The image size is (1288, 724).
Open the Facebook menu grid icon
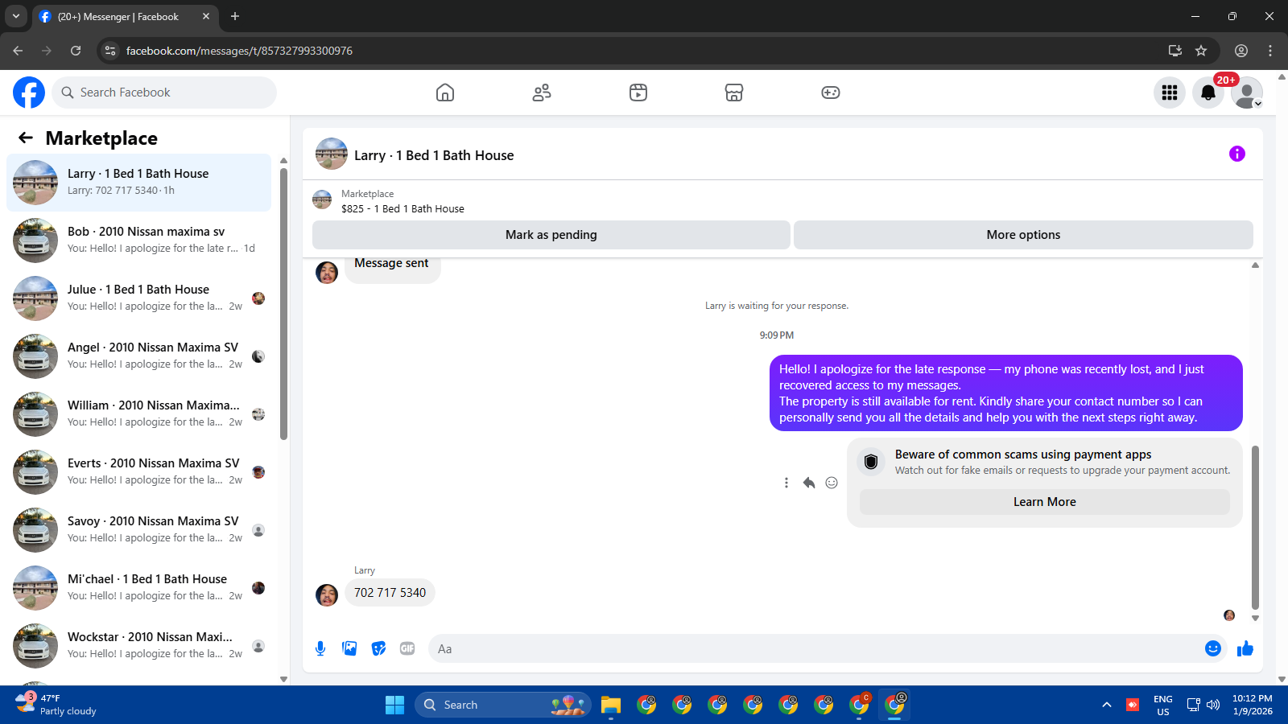(x=1170, y=93)
